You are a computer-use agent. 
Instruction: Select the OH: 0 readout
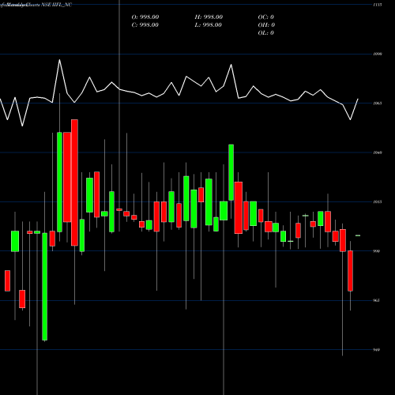266,25
